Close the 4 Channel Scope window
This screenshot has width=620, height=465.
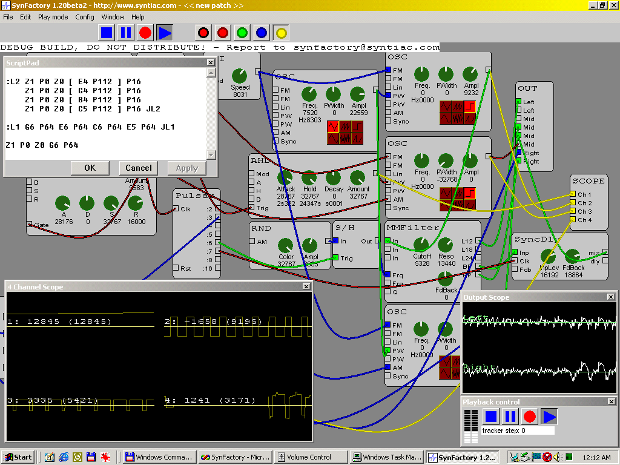[306, 286]
